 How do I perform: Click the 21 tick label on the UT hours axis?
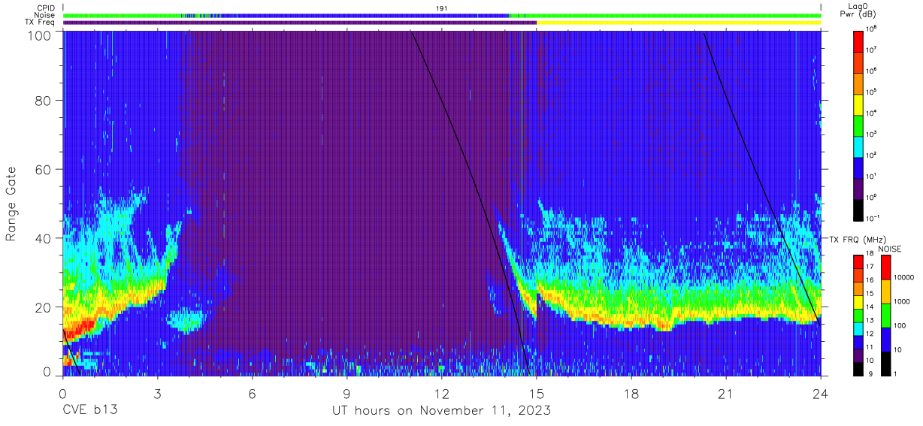coord(726,393)
